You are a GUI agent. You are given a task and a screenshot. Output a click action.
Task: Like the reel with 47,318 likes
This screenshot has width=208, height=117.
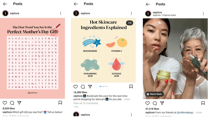[x=147, y=103]
